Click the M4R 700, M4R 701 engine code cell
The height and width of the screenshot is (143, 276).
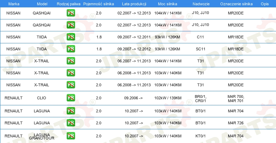pos(235,98)
